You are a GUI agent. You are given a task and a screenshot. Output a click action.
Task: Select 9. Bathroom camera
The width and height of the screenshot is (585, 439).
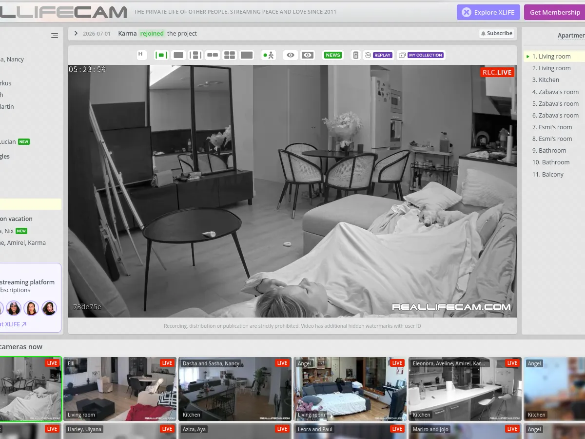[554, 150]
